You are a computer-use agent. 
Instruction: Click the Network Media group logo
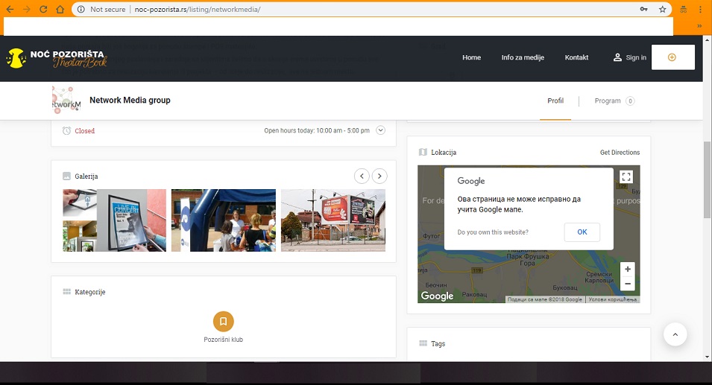click(x=66, y=101)
